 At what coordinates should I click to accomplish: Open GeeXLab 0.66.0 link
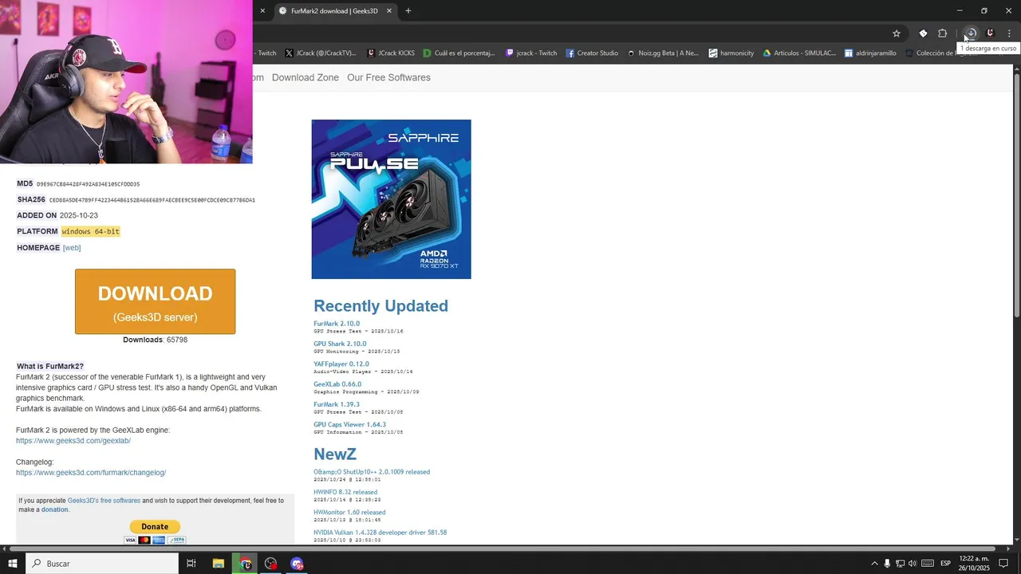coord(337,384)
